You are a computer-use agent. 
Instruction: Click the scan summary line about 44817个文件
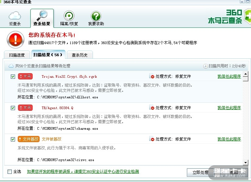tap(113, 43)
